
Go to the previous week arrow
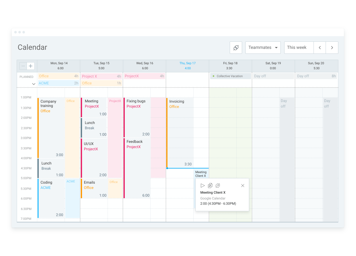(x=320, y=48)
